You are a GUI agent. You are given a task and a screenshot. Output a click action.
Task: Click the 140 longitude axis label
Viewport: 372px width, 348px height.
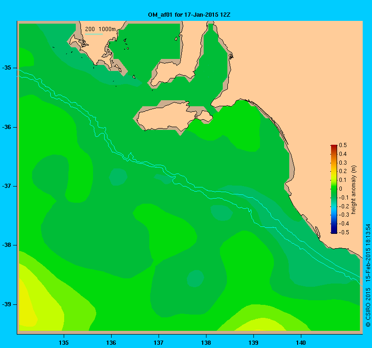[301, 342]
